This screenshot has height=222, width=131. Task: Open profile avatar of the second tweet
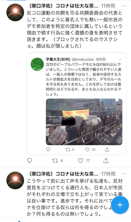15,180
